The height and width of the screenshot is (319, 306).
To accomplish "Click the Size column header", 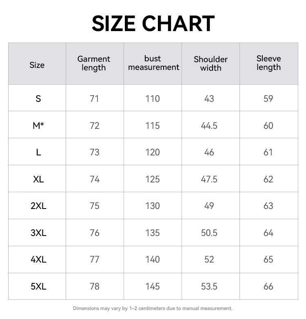I will (x=37, y=65).
